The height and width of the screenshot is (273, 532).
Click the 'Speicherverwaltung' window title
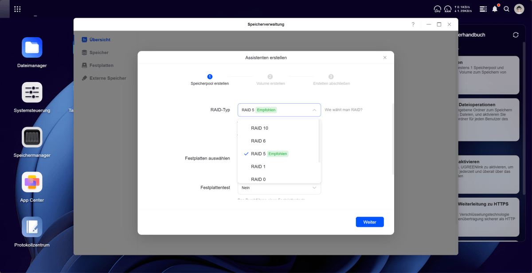[266, 24]
